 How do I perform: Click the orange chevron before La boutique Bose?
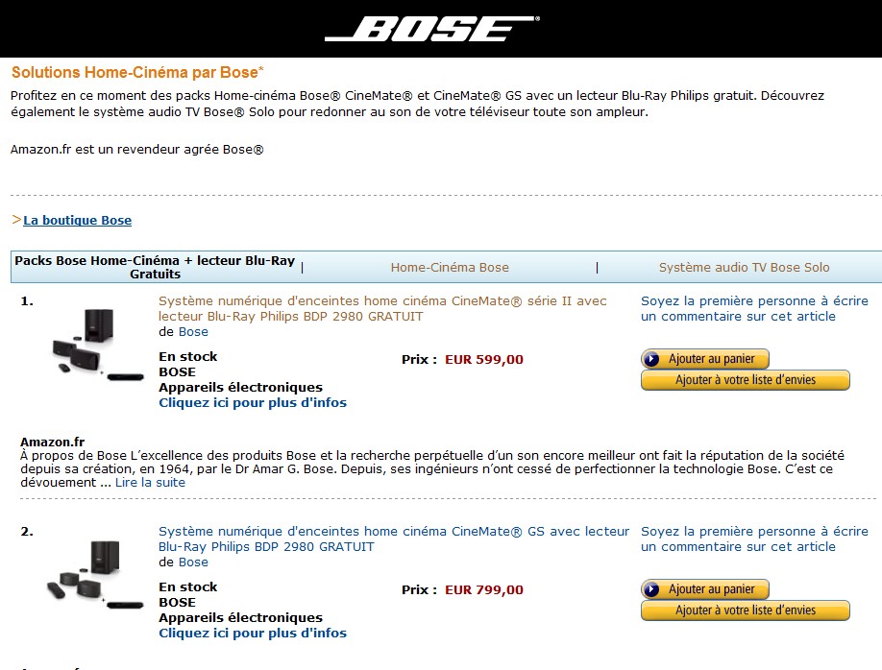(x=16, y=220)
